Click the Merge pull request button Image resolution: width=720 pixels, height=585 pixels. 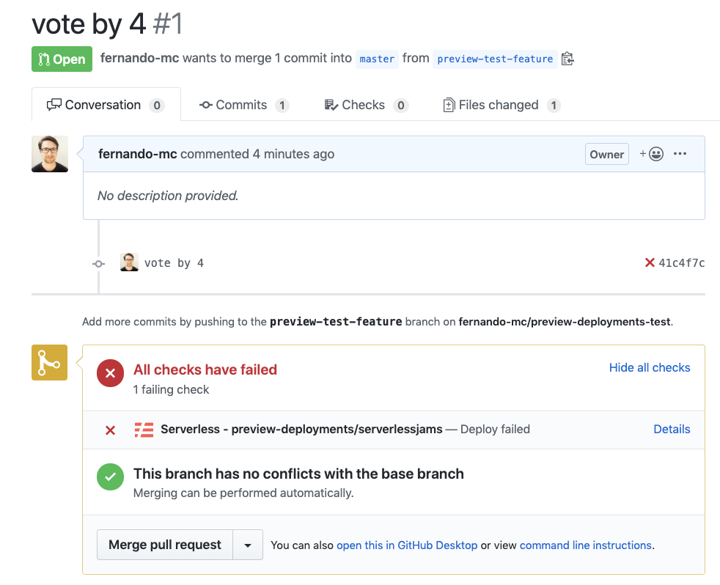(164, 545)
